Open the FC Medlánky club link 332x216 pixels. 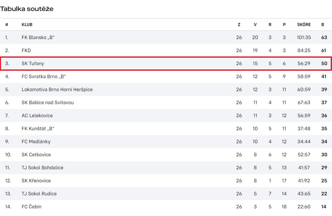point(36,142)
